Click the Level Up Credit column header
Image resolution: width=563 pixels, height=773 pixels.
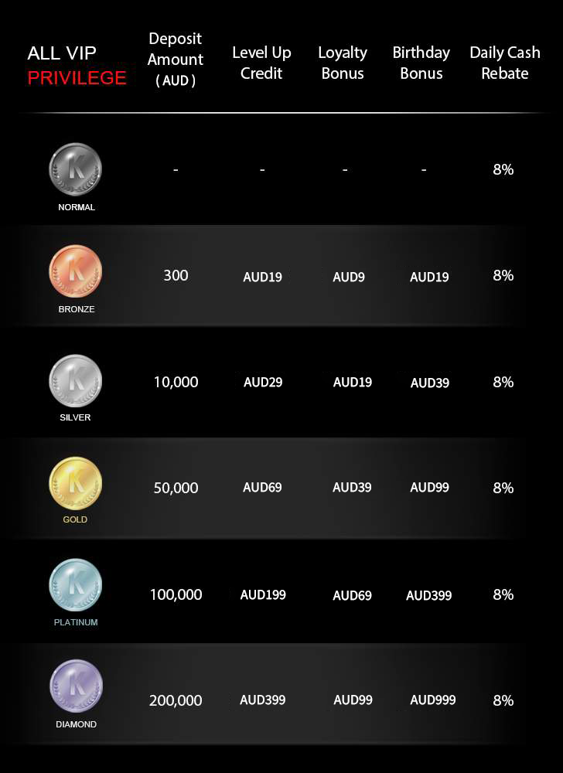(x=261, y=63)
